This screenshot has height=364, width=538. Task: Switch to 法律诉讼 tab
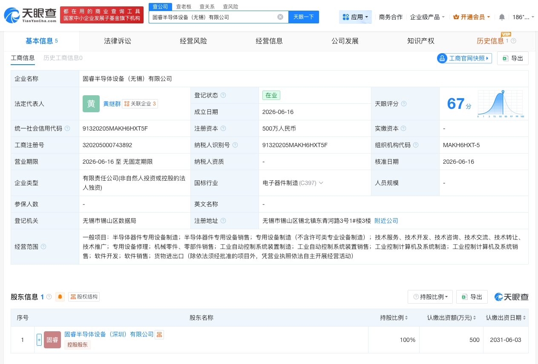click(118, 41)
